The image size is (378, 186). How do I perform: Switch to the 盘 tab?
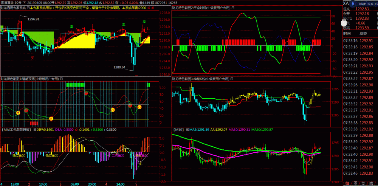point(363,183)
